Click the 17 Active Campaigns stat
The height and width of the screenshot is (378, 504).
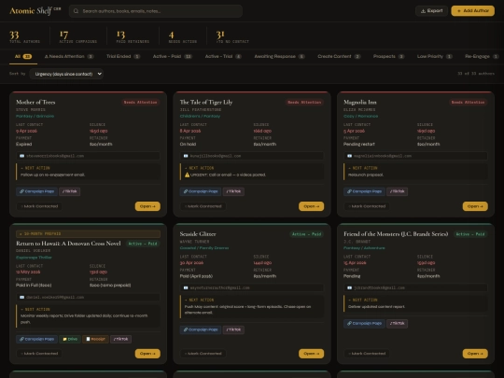click(78, 36)
